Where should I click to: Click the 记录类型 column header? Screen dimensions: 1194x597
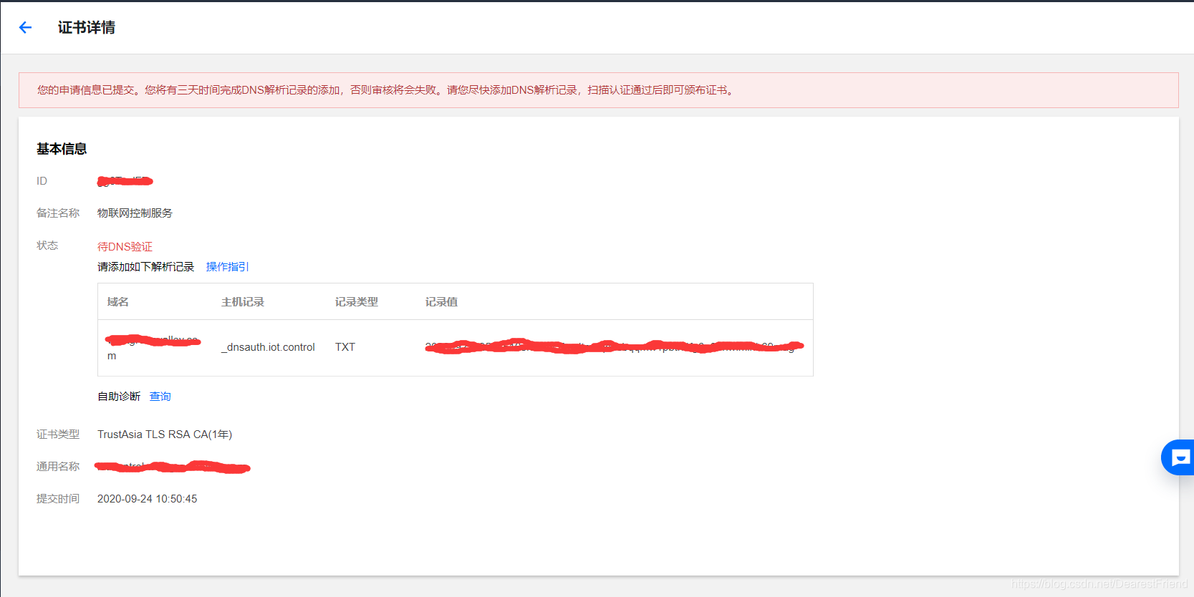(357, 301)
